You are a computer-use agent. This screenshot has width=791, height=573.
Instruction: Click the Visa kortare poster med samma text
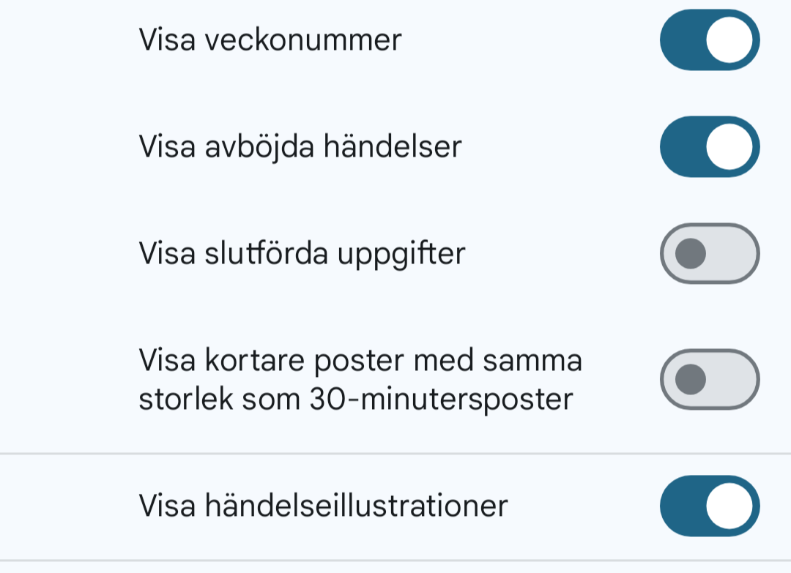point(360,361)
